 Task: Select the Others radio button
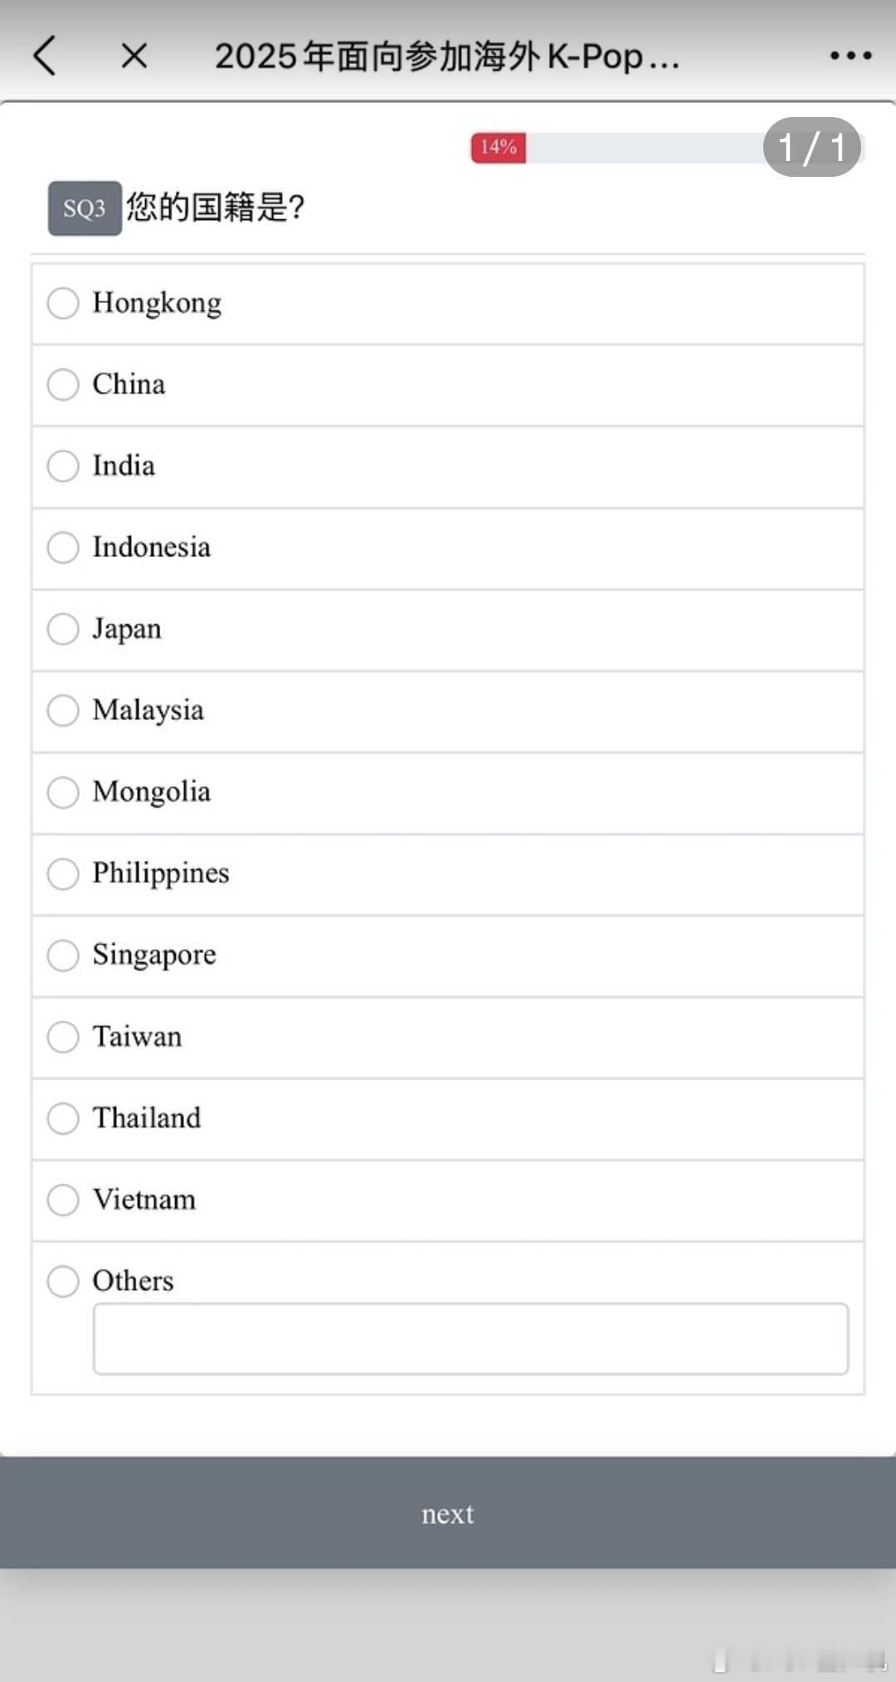[63, 1281]
